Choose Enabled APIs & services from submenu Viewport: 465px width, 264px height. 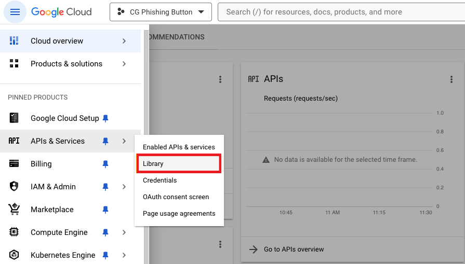pos(179,147)
